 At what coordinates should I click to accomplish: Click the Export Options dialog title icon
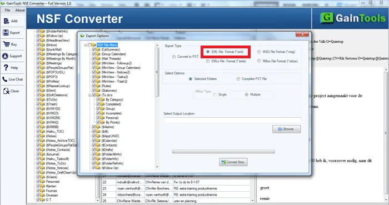[82, 36]
